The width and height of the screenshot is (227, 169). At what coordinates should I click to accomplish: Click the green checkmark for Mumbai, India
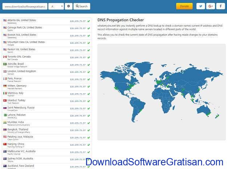[x=89, y=123]
